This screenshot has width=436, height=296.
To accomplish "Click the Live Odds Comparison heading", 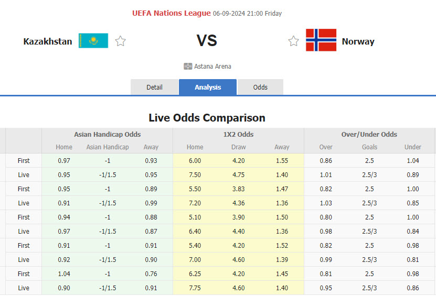I will pyautogui.click(x=207, y=118).
